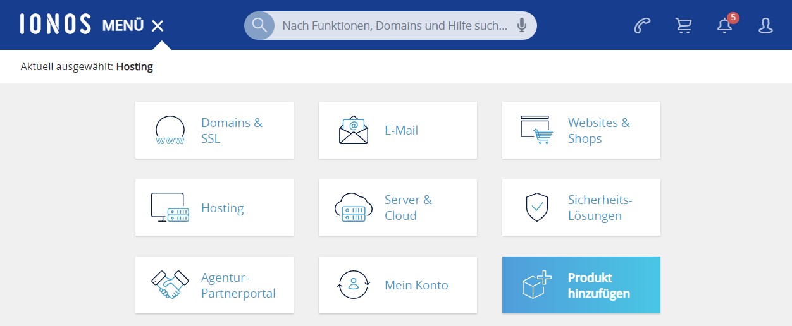Open Server & Cloud

(398, 207)
